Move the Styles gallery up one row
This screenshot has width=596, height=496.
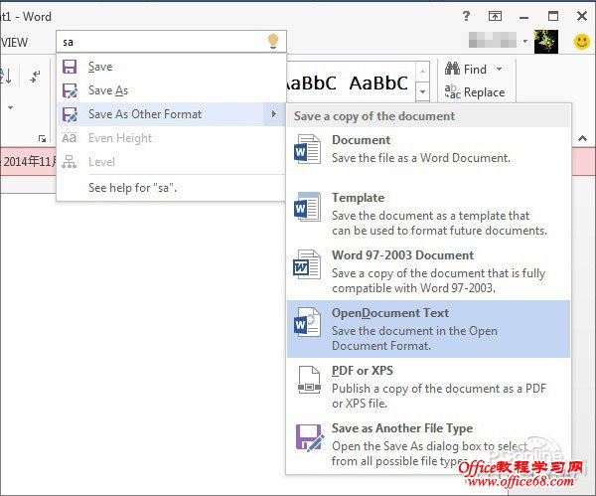[x=423, y=72]
